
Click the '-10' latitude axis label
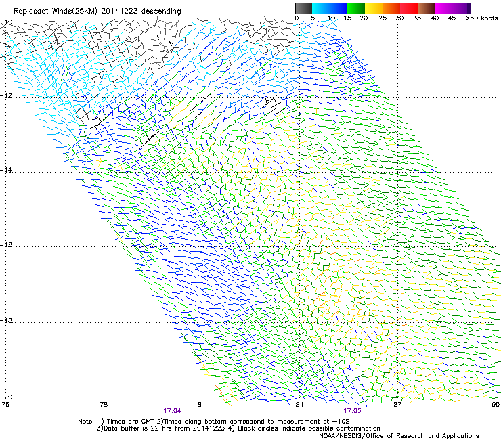tap(7, 22)
